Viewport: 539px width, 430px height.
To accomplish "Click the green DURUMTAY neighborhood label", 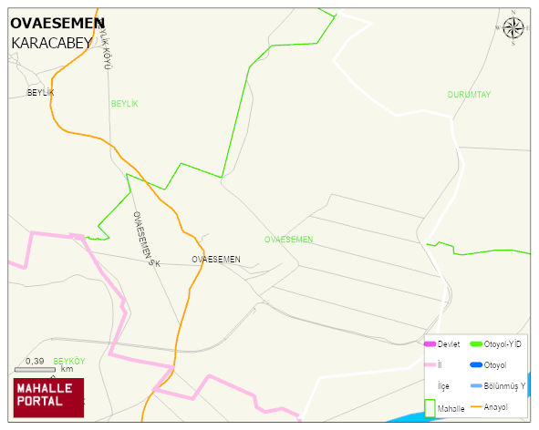I will click(469, 95).
